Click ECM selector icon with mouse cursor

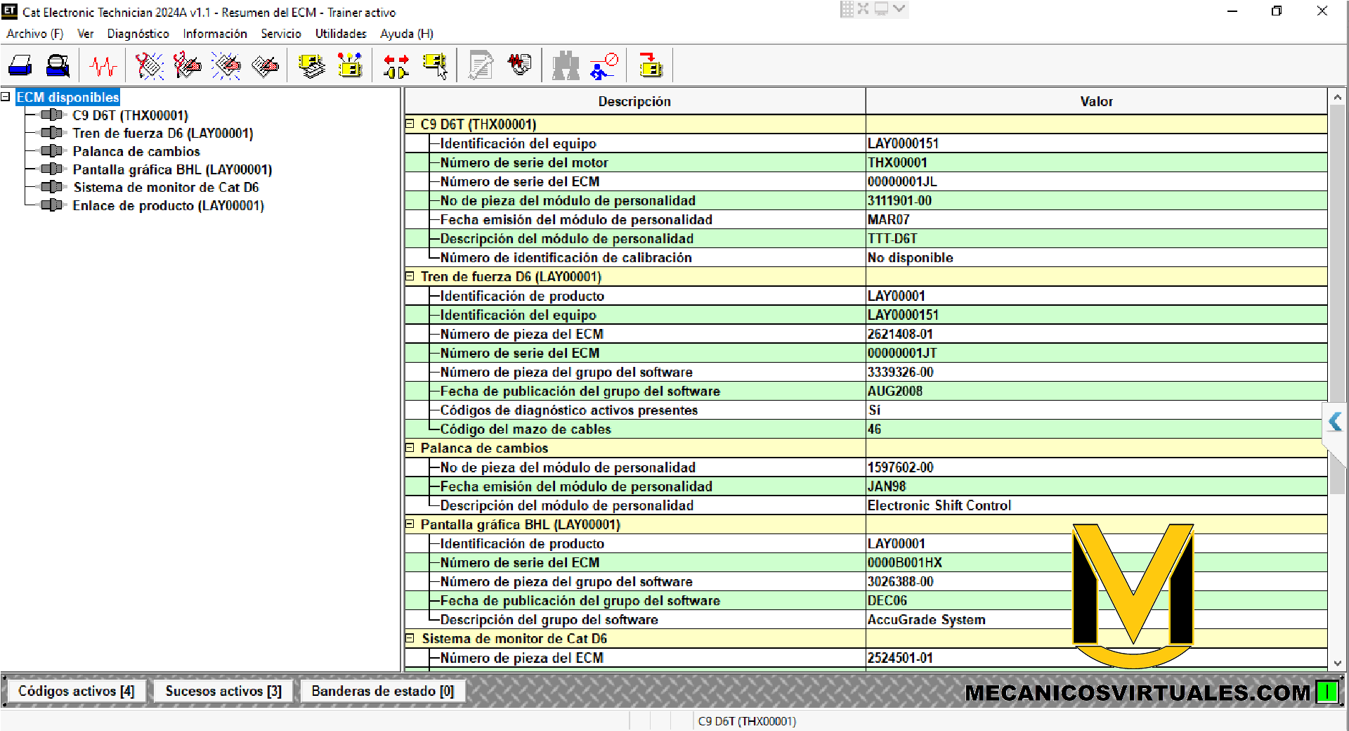click(435, 66)
